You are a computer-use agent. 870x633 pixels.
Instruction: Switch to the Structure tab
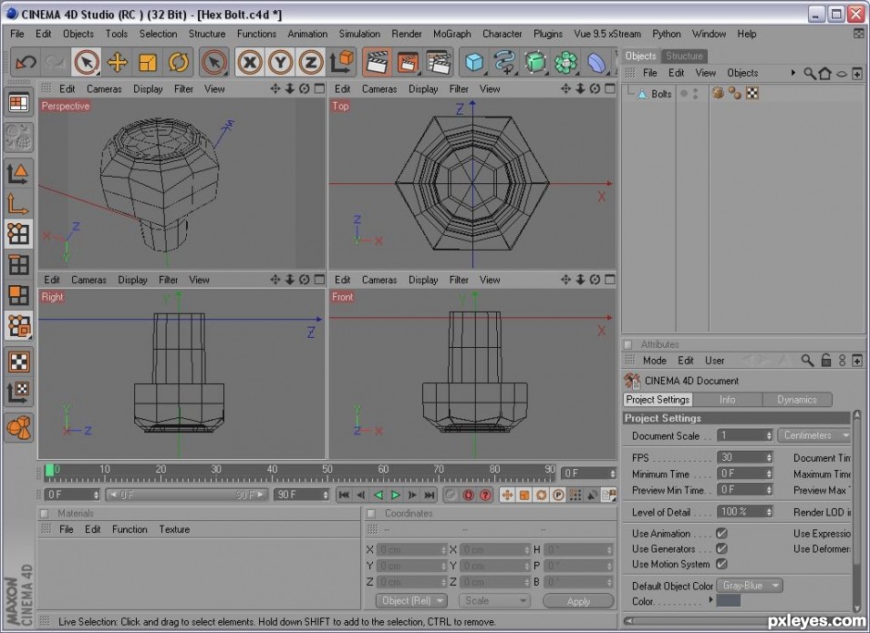pyautogui.click(x=684, y=56)
